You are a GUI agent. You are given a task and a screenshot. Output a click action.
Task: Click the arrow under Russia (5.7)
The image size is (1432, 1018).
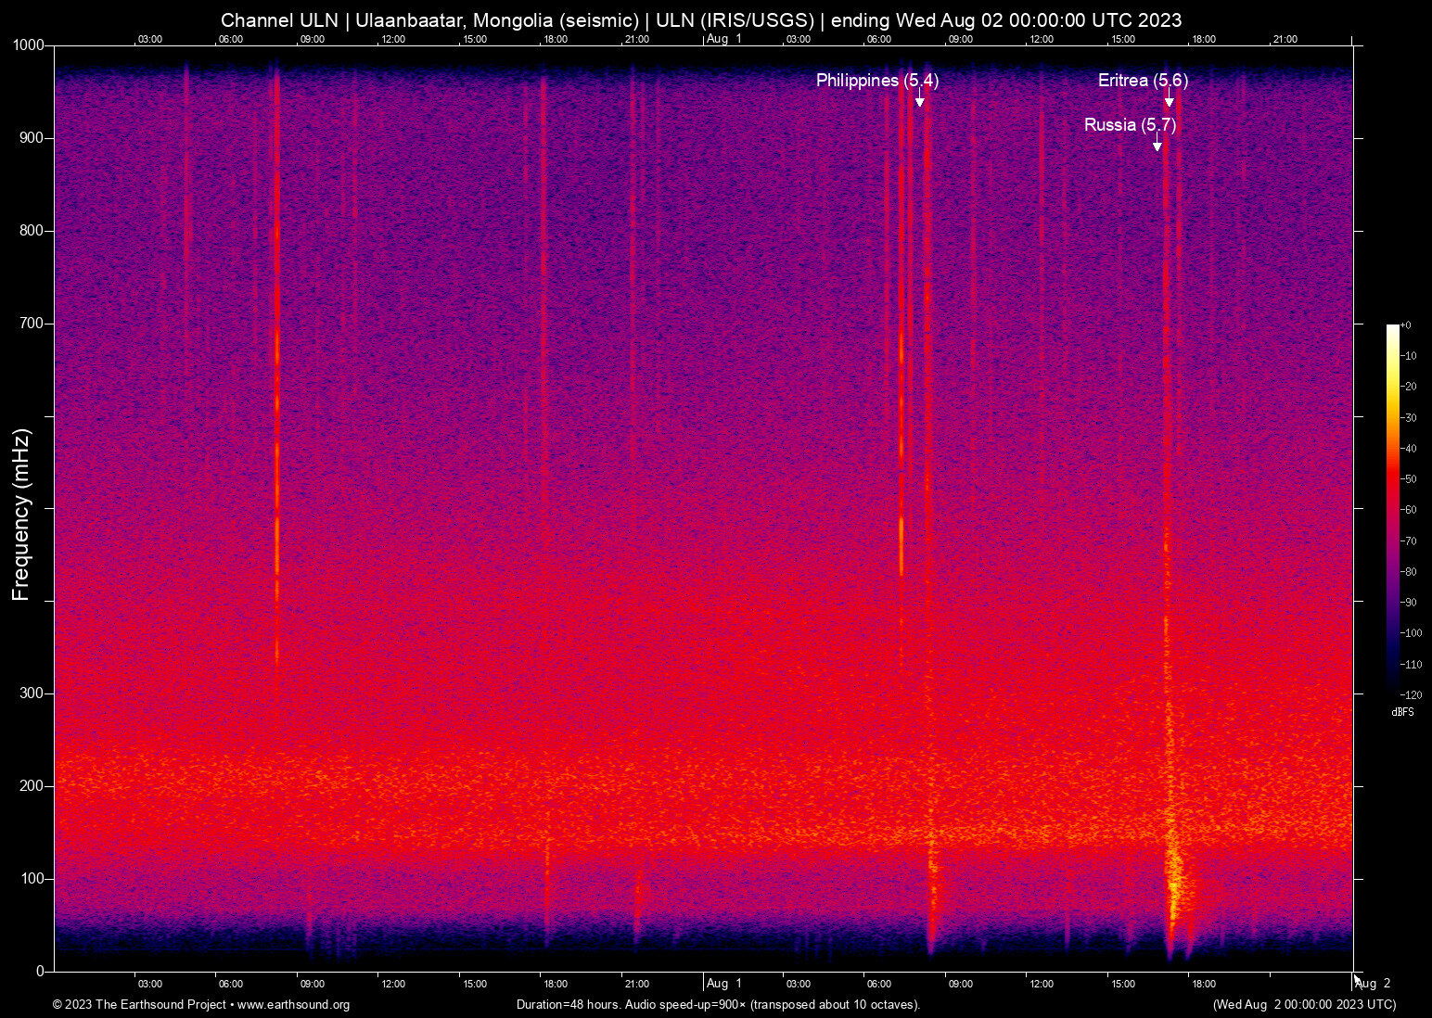pos(1157,145)
